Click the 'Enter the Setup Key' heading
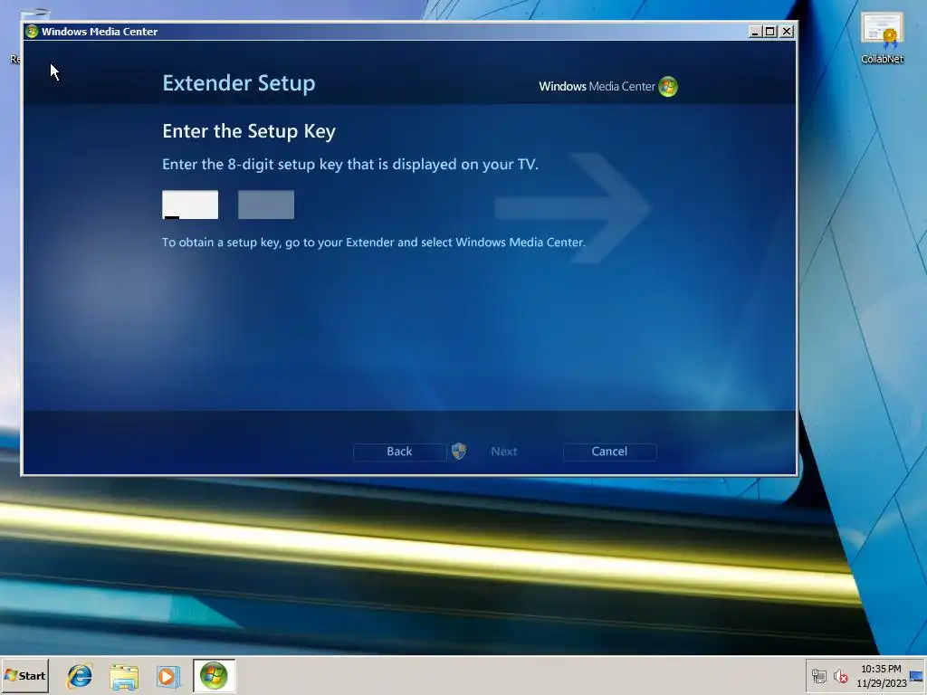The width and height of the screenshot is (927, 695). pos(249,131)
